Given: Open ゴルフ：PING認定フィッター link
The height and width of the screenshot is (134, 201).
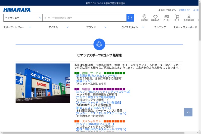Looking at the screenshot, I should (94, 124).
